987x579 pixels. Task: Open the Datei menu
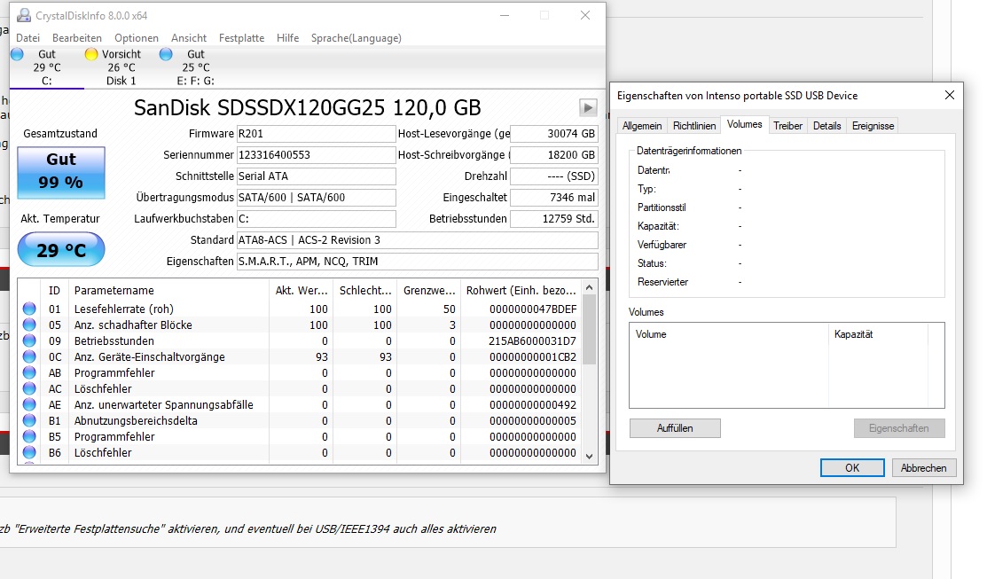pyautogui.click(x=27, y=38)
